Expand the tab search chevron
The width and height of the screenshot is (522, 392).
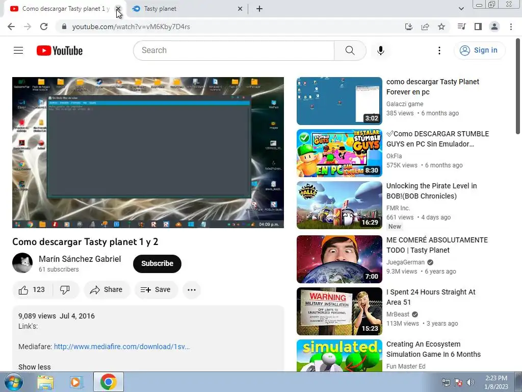pos(461,9)
